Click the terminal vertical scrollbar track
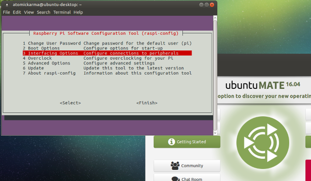Viewport: 311px width, 181px height. pos(215,75)
